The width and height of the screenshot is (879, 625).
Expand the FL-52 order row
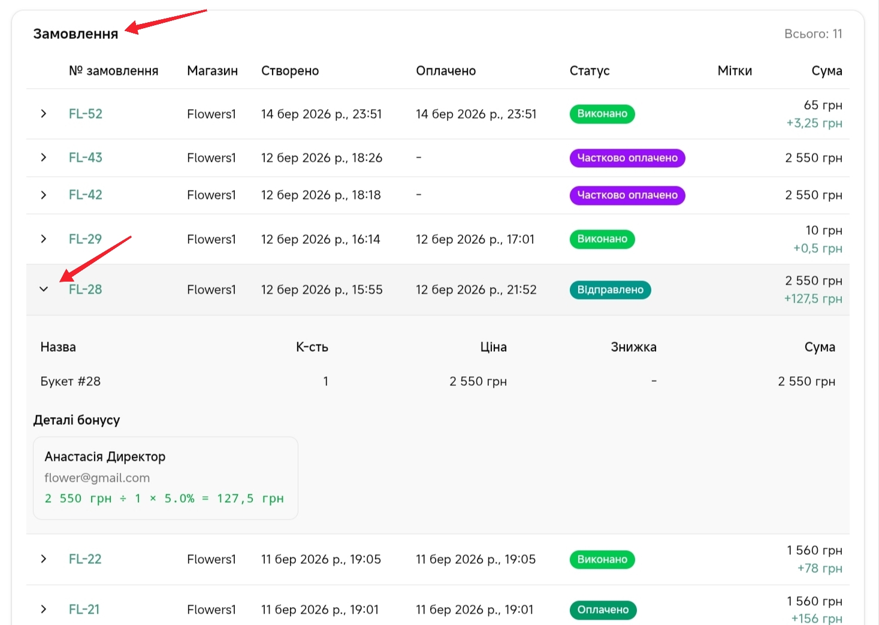tap(43, 114)
